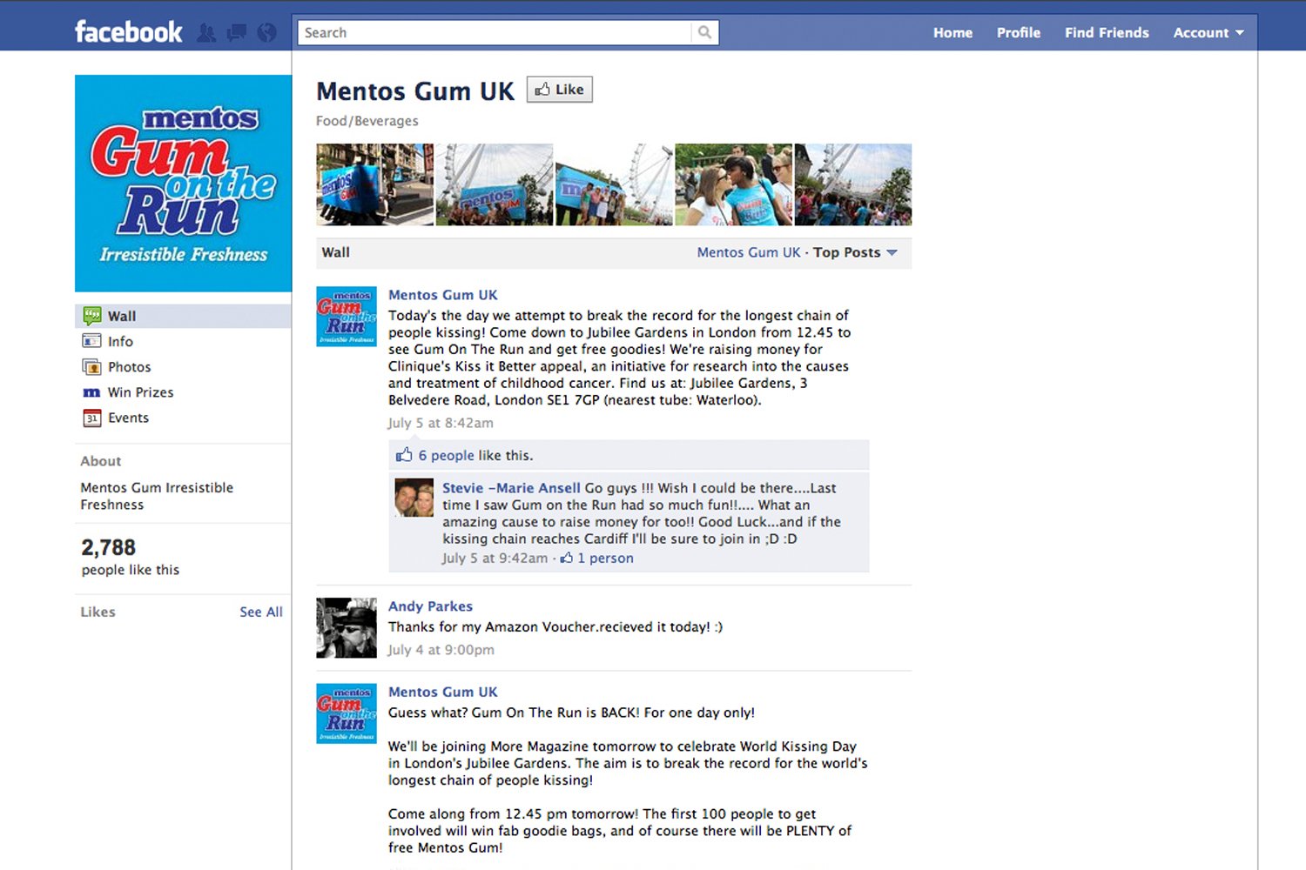Click the July 5 at 8:42am timestamp
The image size is (1306, 870).
click(x=441, y=423)
